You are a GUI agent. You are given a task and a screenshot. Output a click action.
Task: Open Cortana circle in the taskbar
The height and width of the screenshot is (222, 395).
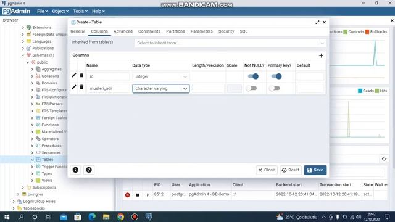[35, 216]
